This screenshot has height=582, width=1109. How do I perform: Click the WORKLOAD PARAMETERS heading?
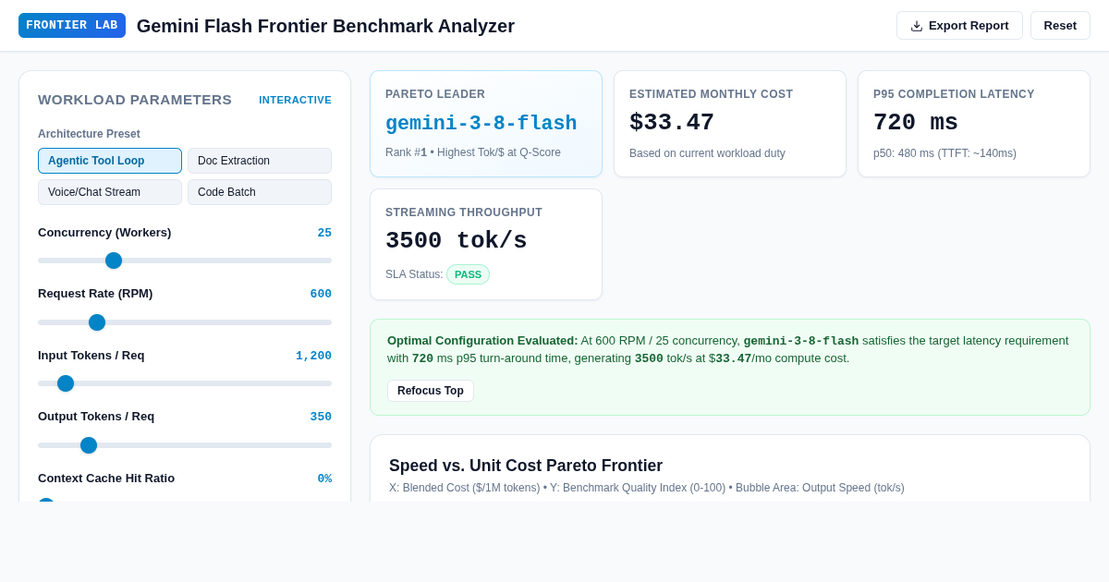[135, 100]
